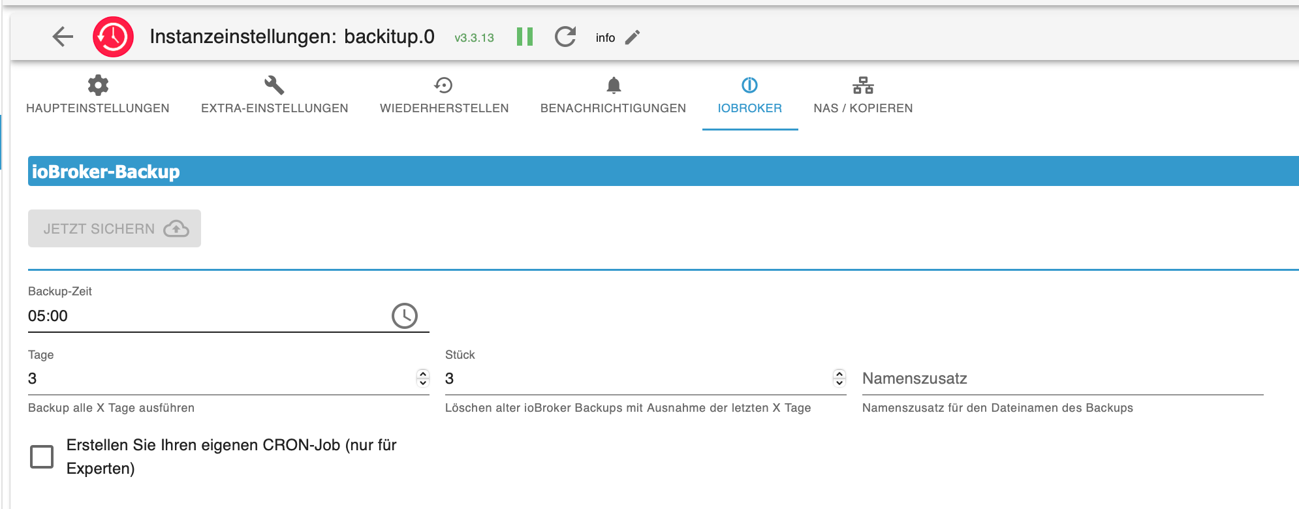Click the Tage field label

(x=41, y=355)
